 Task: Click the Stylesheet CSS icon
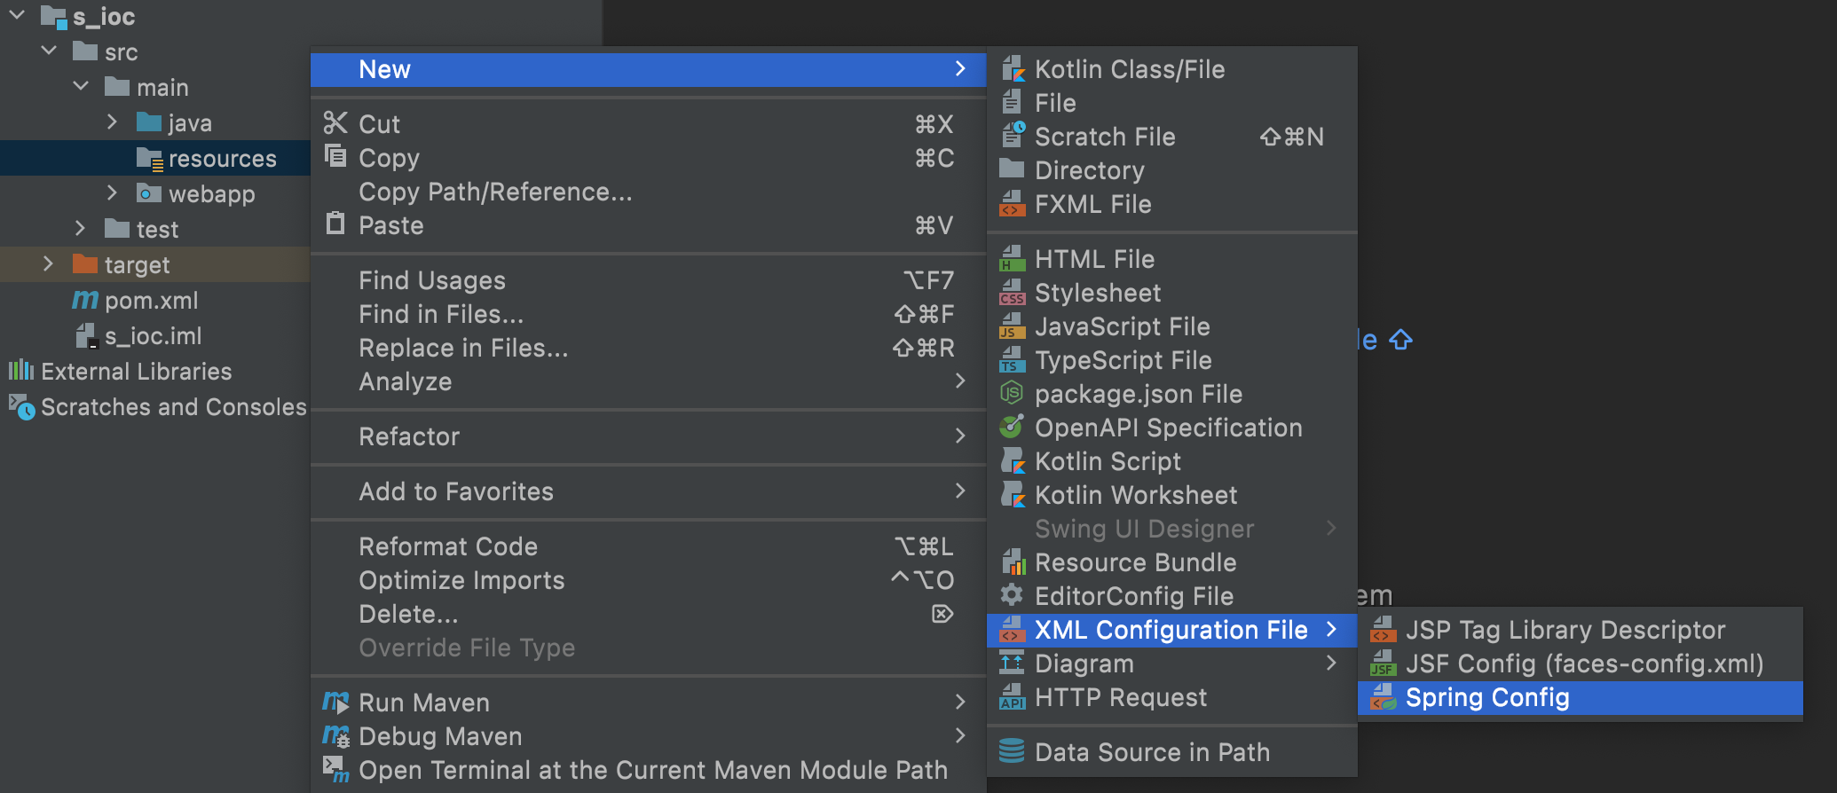pyautogui.click(x=1013, y=293)
